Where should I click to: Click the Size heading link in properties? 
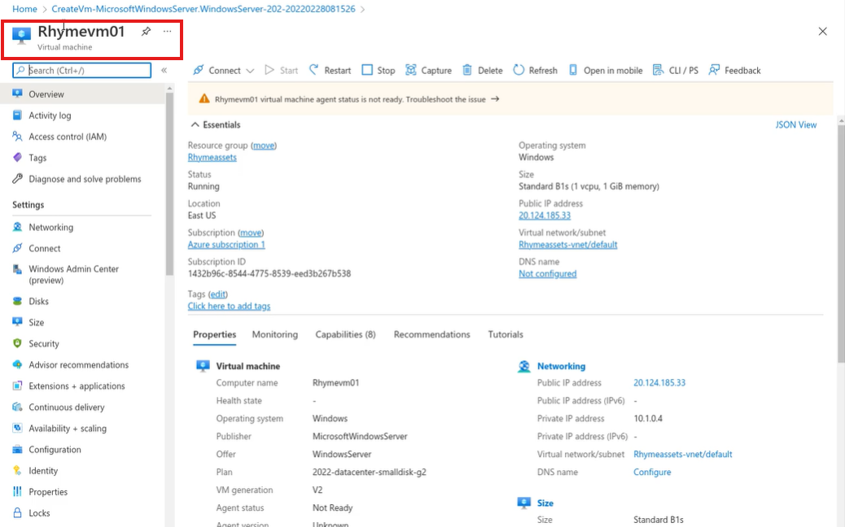click(x=545, y=503)
